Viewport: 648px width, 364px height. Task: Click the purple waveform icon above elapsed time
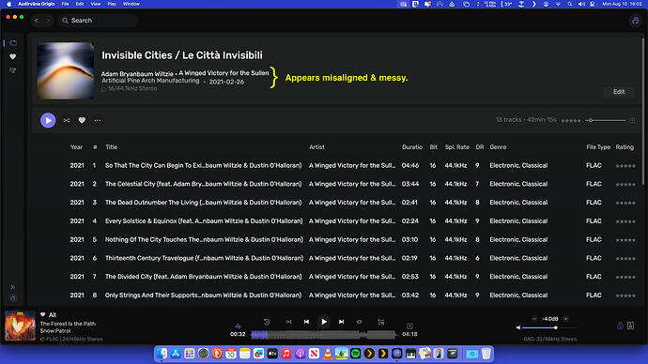tap(238, 326)
